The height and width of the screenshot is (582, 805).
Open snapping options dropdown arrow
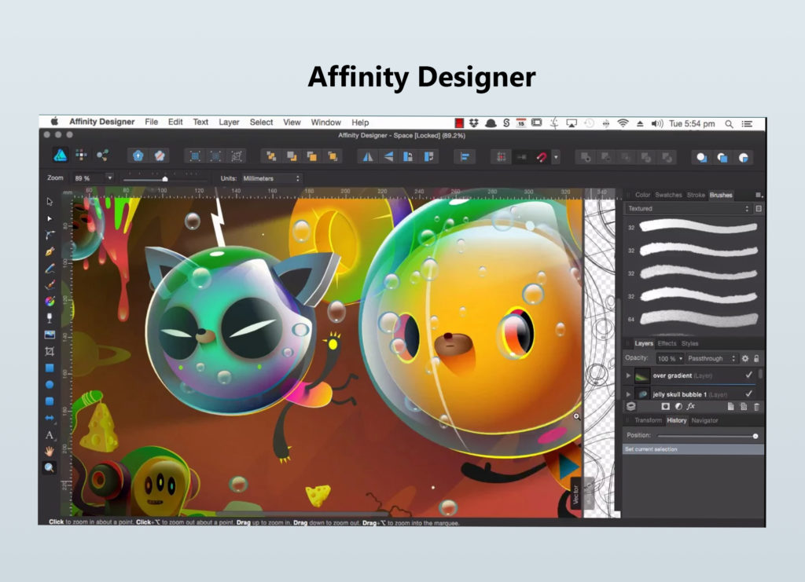[556, 157]
